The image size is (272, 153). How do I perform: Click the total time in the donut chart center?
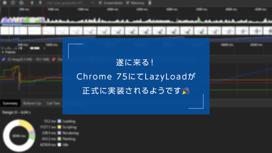point(19,136)
